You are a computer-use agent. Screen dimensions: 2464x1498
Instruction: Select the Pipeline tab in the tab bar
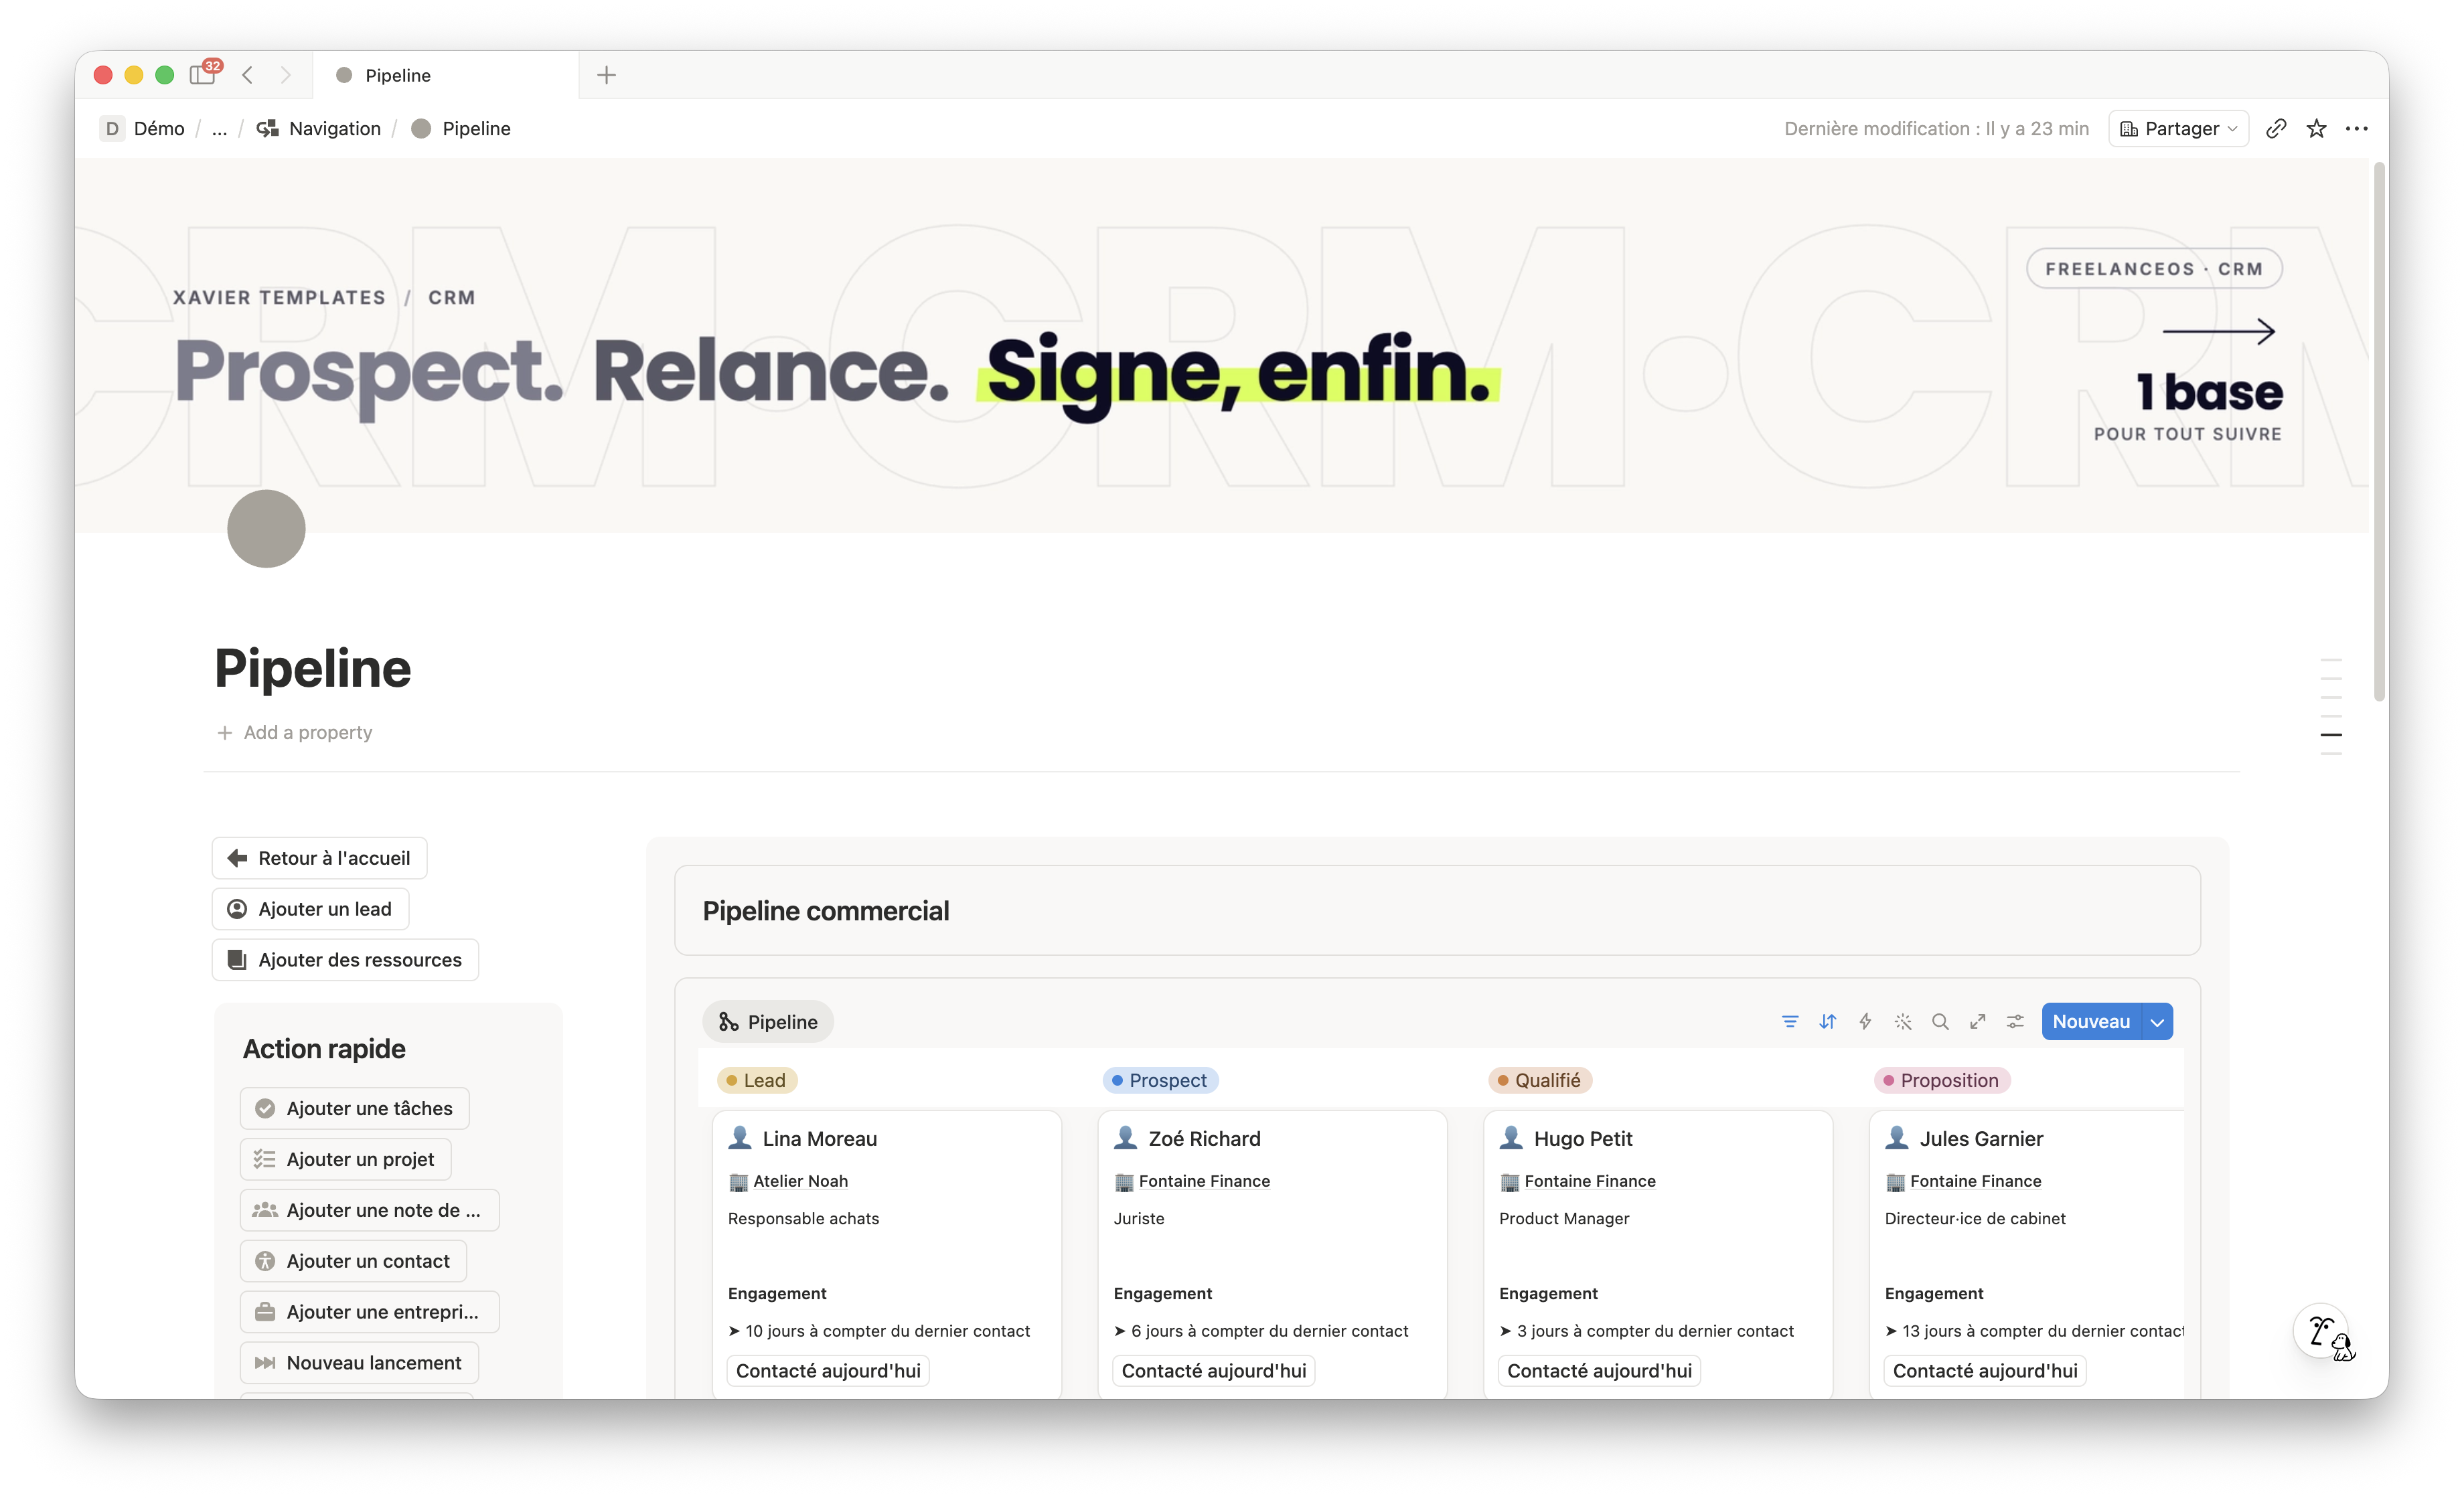(x=445, y=75)
